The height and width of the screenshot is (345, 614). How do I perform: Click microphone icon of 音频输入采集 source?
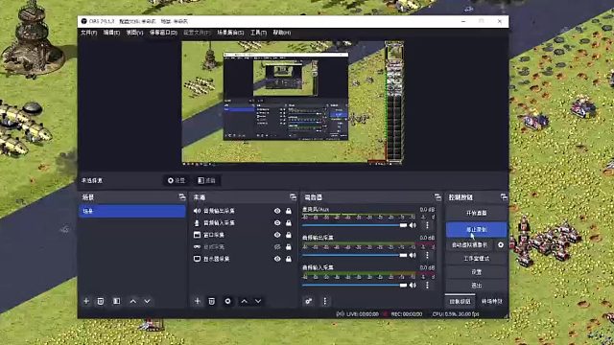click(197, 223)
